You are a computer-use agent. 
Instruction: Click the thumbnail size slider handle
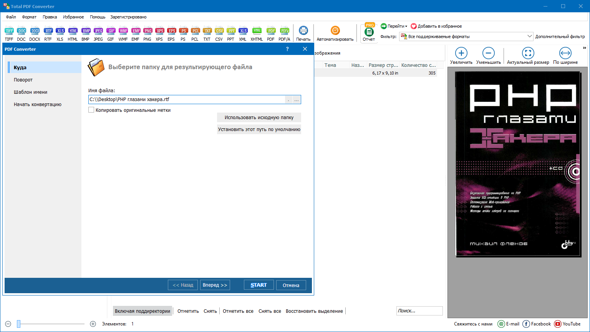tap(18, 324)
